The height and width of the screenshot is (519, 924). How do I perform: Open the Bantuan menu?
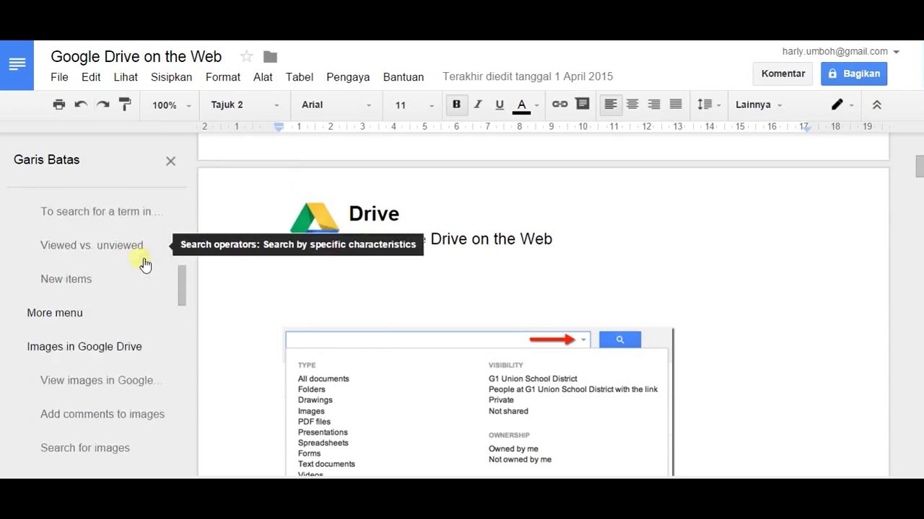pos(404,77)
